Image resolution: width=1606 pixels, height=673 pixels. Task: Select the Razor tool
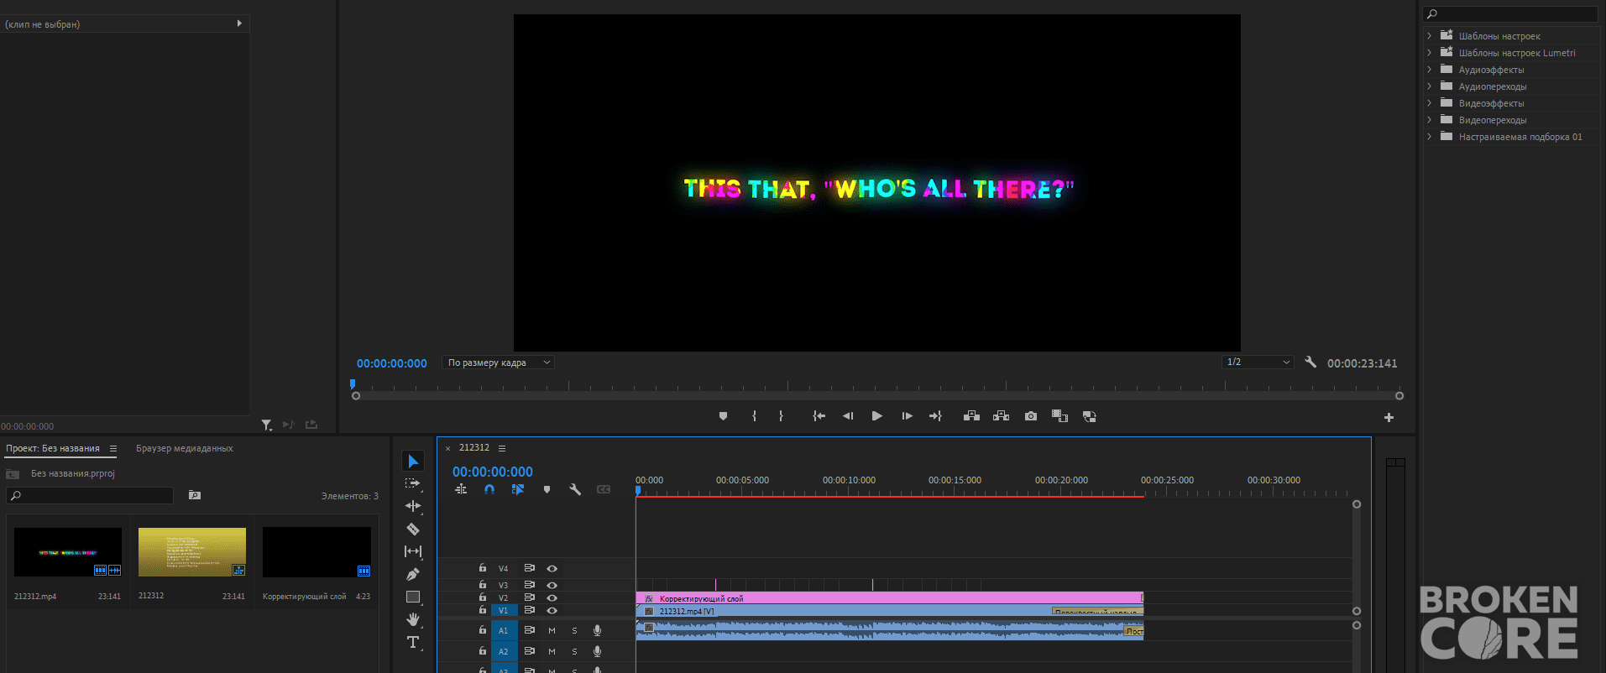(412, 529)
